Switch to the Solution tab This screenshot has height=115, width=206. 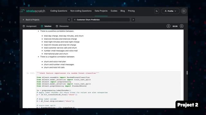click(x=46, y=26)
